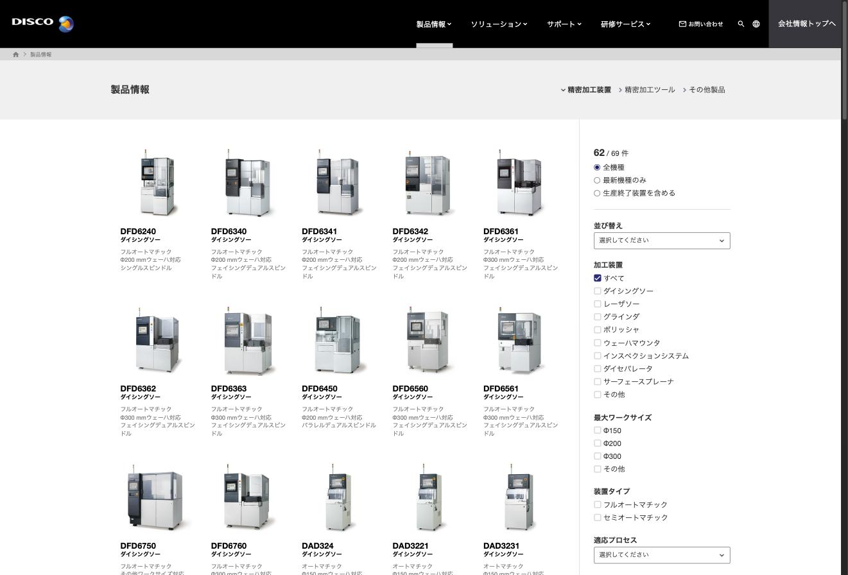Click the breadcrumb home icon

[16, 55]
